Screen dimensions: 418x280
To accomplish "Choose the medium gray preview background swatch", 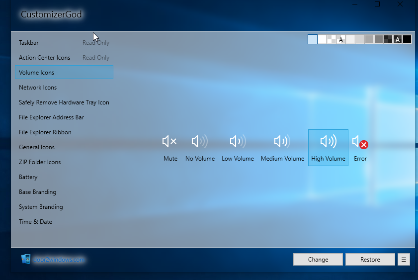I will tap(369, 39).
